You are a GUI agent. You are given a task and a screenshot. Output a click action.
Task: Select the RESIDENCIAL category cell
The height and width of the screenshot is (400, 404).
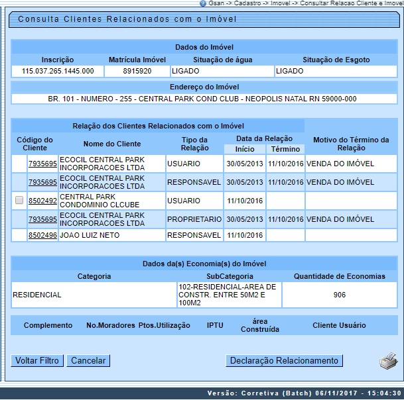click(x=93, y=295)
